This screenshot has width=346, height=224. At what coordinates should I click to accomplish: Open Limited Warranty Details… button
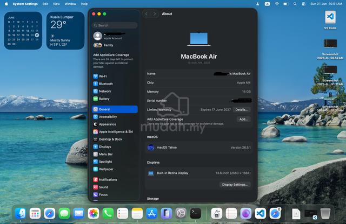point(242,110)
